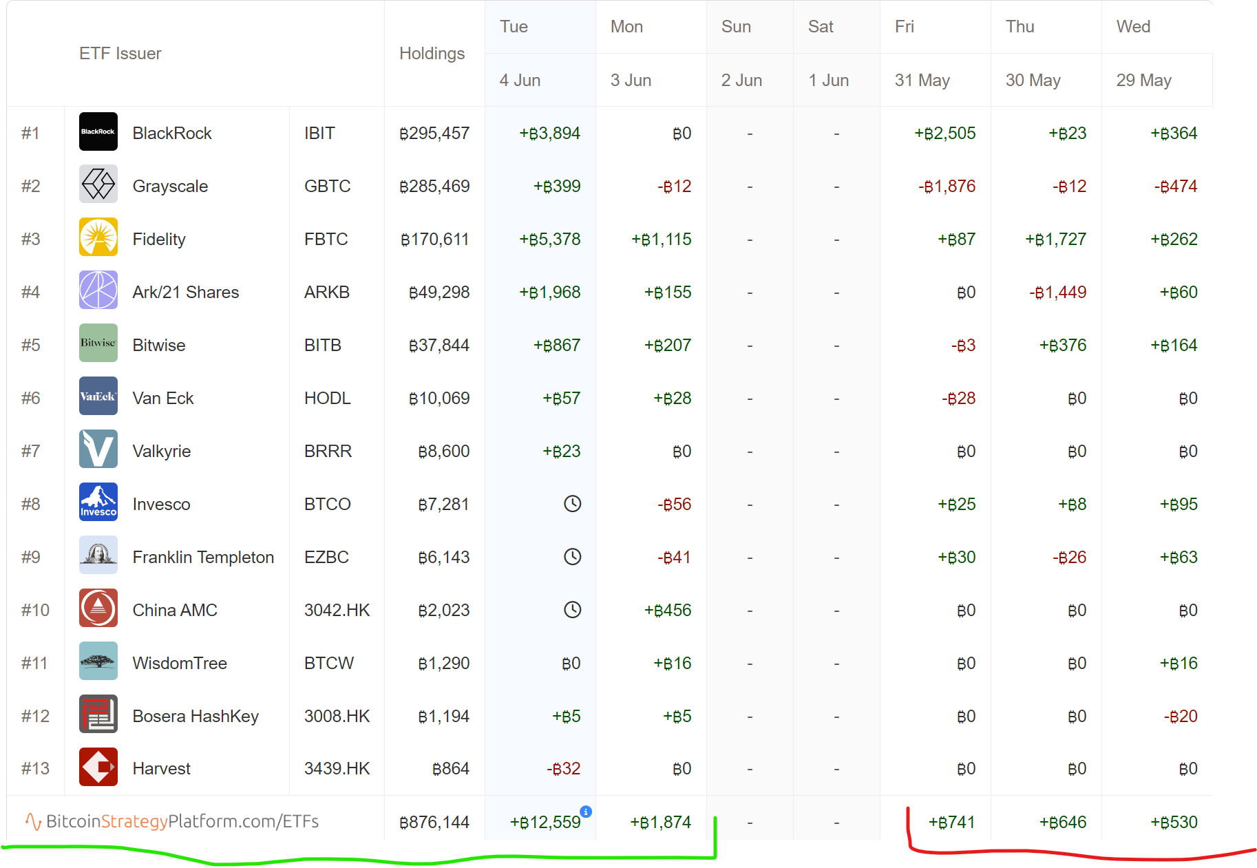Click the Ark/21 Shares logo

click(98, 291)
